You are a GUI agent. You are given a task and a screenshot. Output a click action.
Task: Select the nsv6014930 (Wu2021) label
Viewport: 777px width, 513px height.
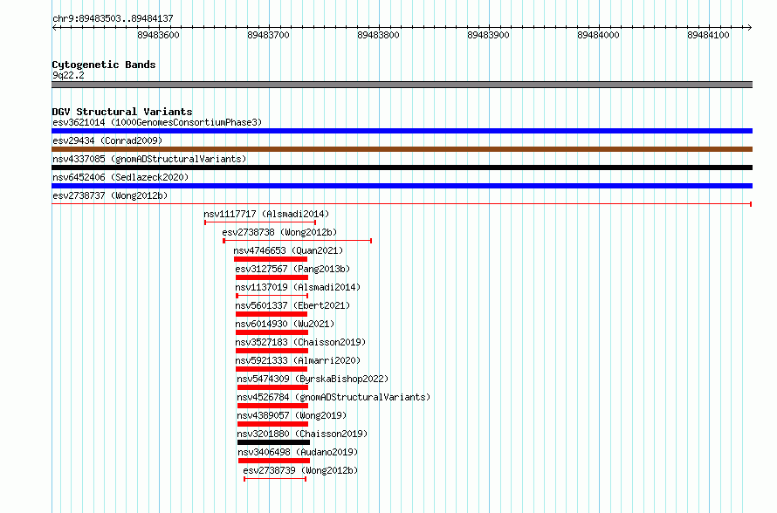coord(285,324)
